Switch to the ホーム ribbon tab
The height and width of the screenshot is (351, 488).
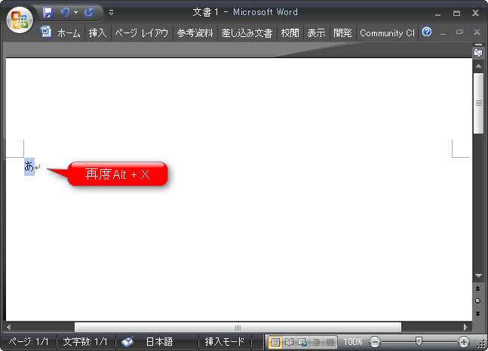pos(69,33)
